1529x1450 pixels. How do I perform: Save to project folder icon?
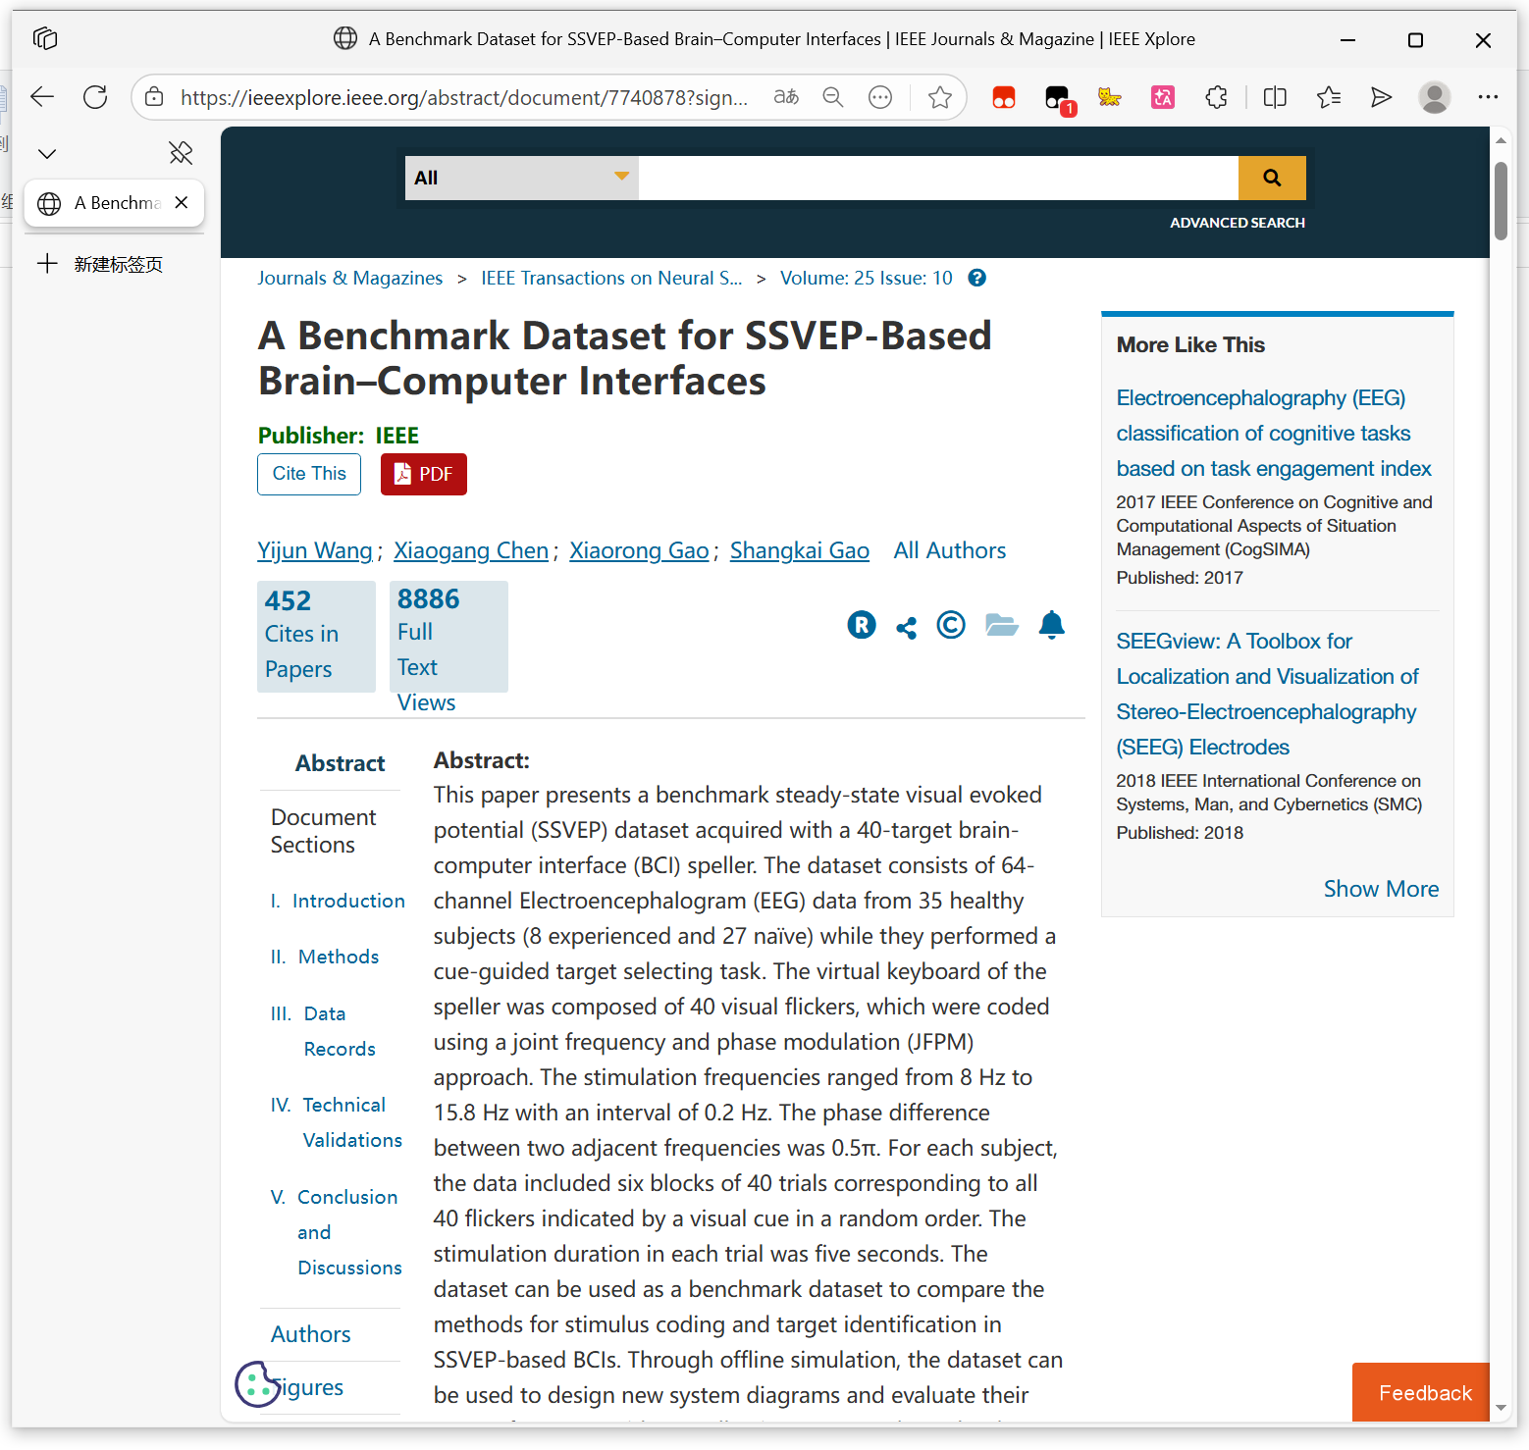pyautogui.click(x=1001, y=625)
